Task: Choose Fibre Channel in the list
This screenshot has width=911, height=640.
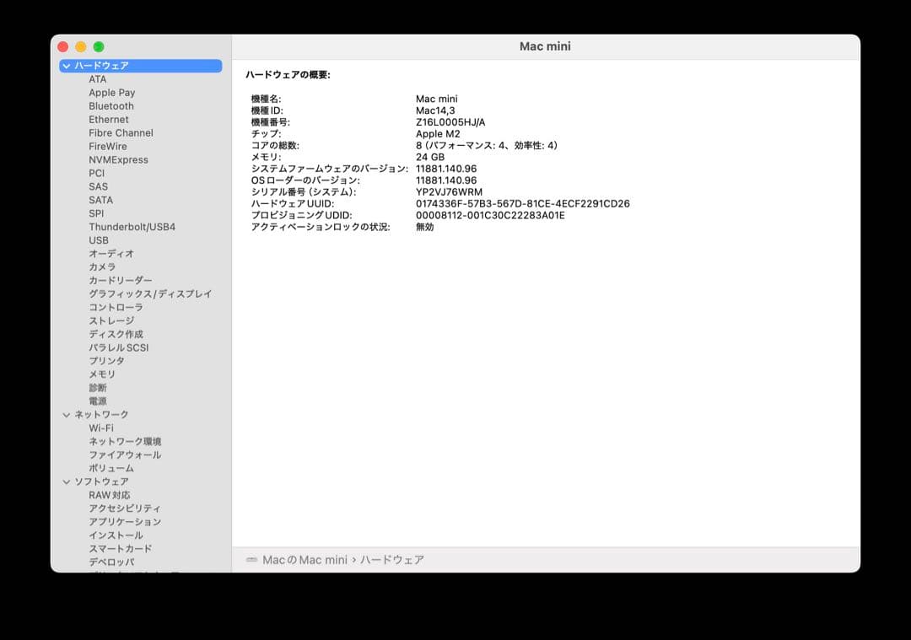Action: tap(121, 133)
